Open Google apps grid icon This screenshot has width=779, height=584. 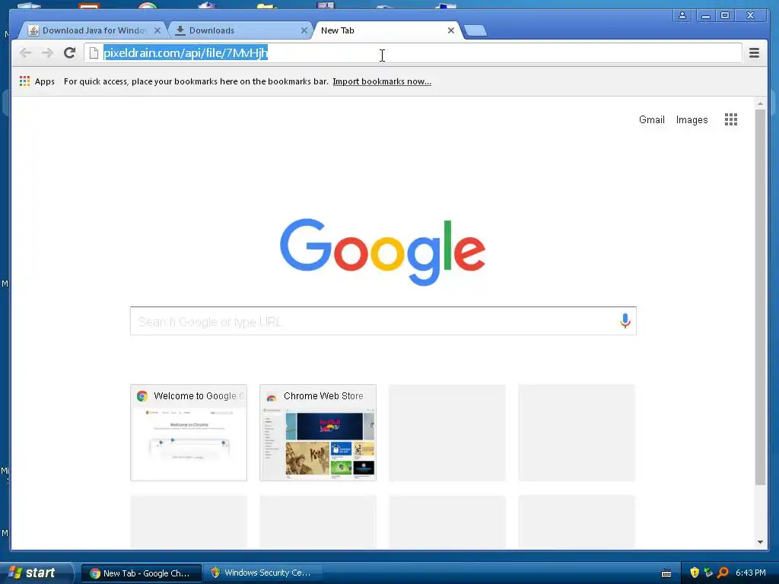pyautogui.click(x=731, y=119)
